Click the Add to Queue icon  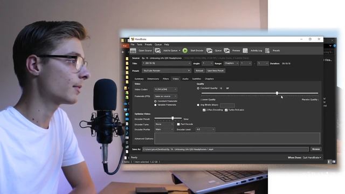[158, 51]
